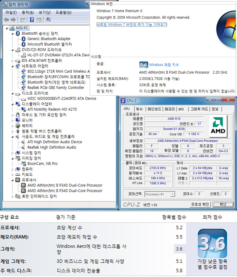Switch to CPU-Z SPD tab
This screenshot has height=277, width=237.
pos(181,109)
